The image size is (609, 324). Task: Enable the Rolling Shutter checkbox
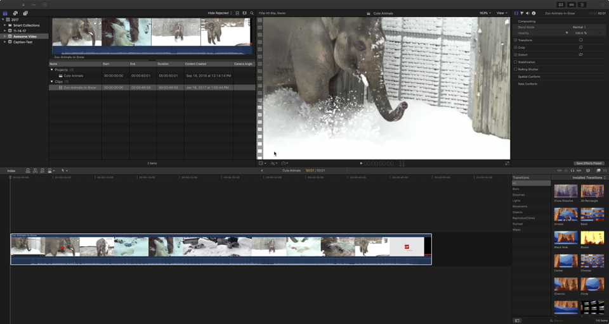[516, 70]
